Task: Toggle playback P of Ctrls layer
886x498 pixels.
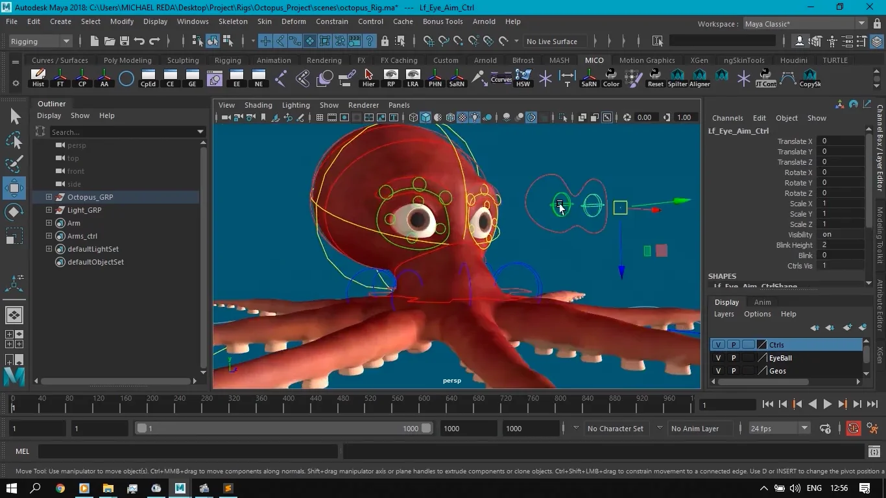Action: click(x=734, y=345)
